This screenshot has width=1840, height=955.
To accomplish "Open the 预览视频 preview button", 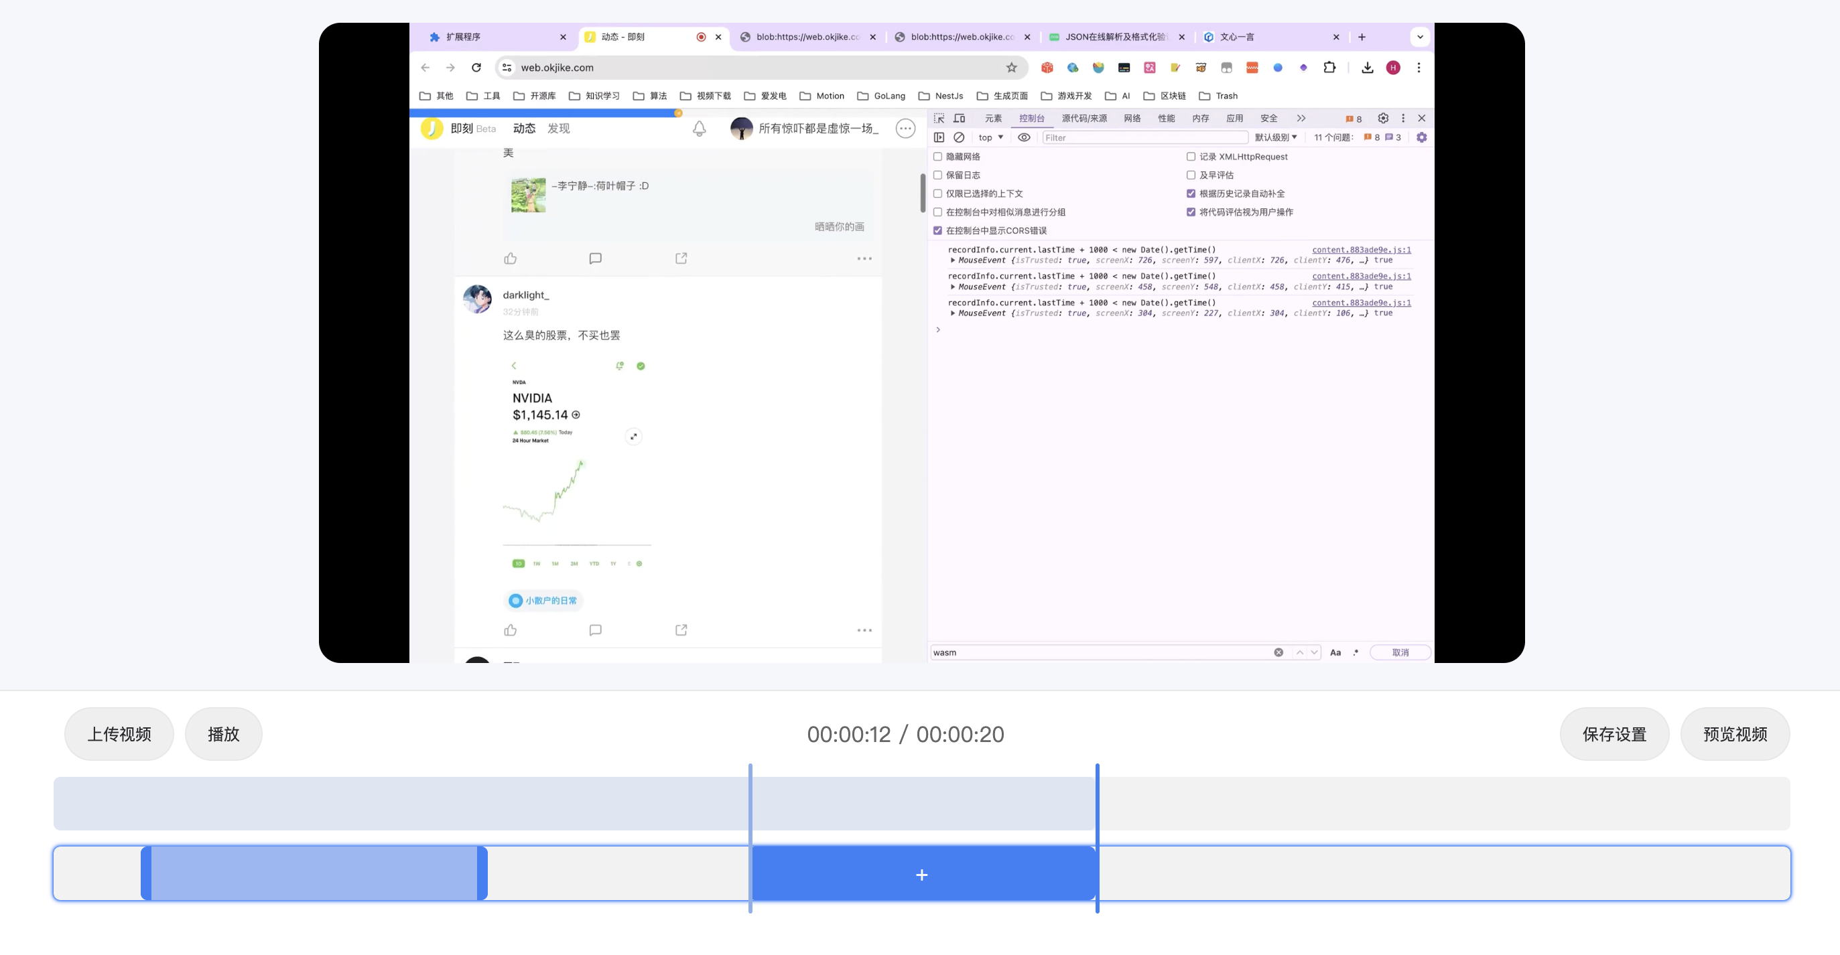I will click(1735, 734).
